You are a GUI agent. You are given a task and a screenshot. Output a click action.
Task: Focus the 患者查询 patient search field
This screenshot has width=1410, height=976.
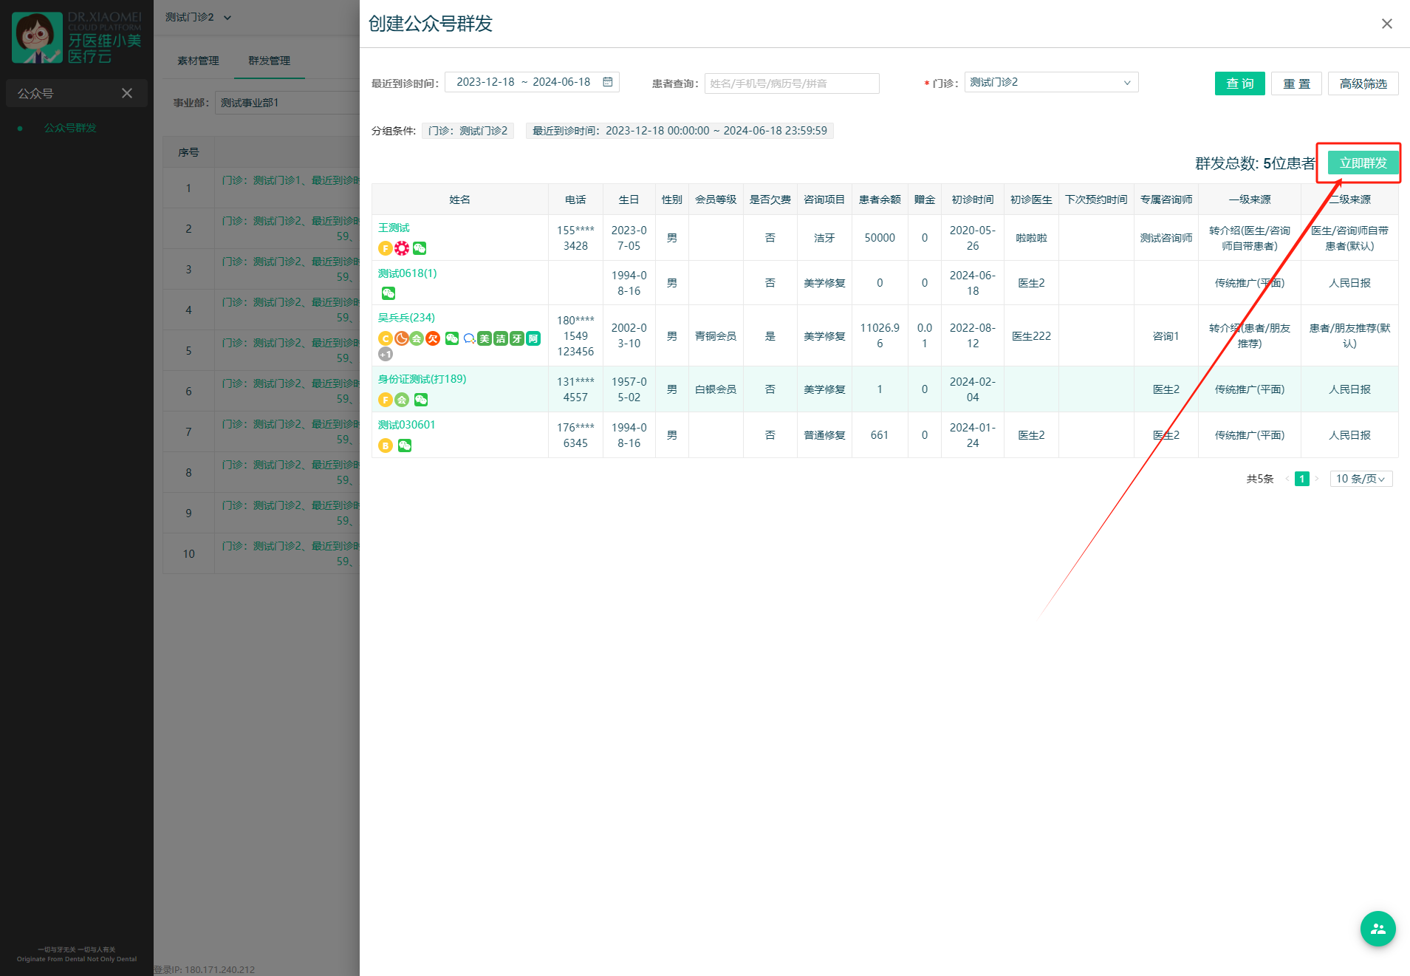click(791, 83)
